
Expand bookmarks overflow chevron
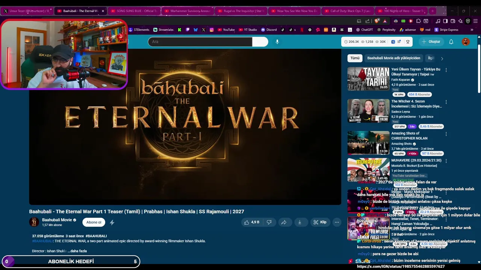(472, 30)
